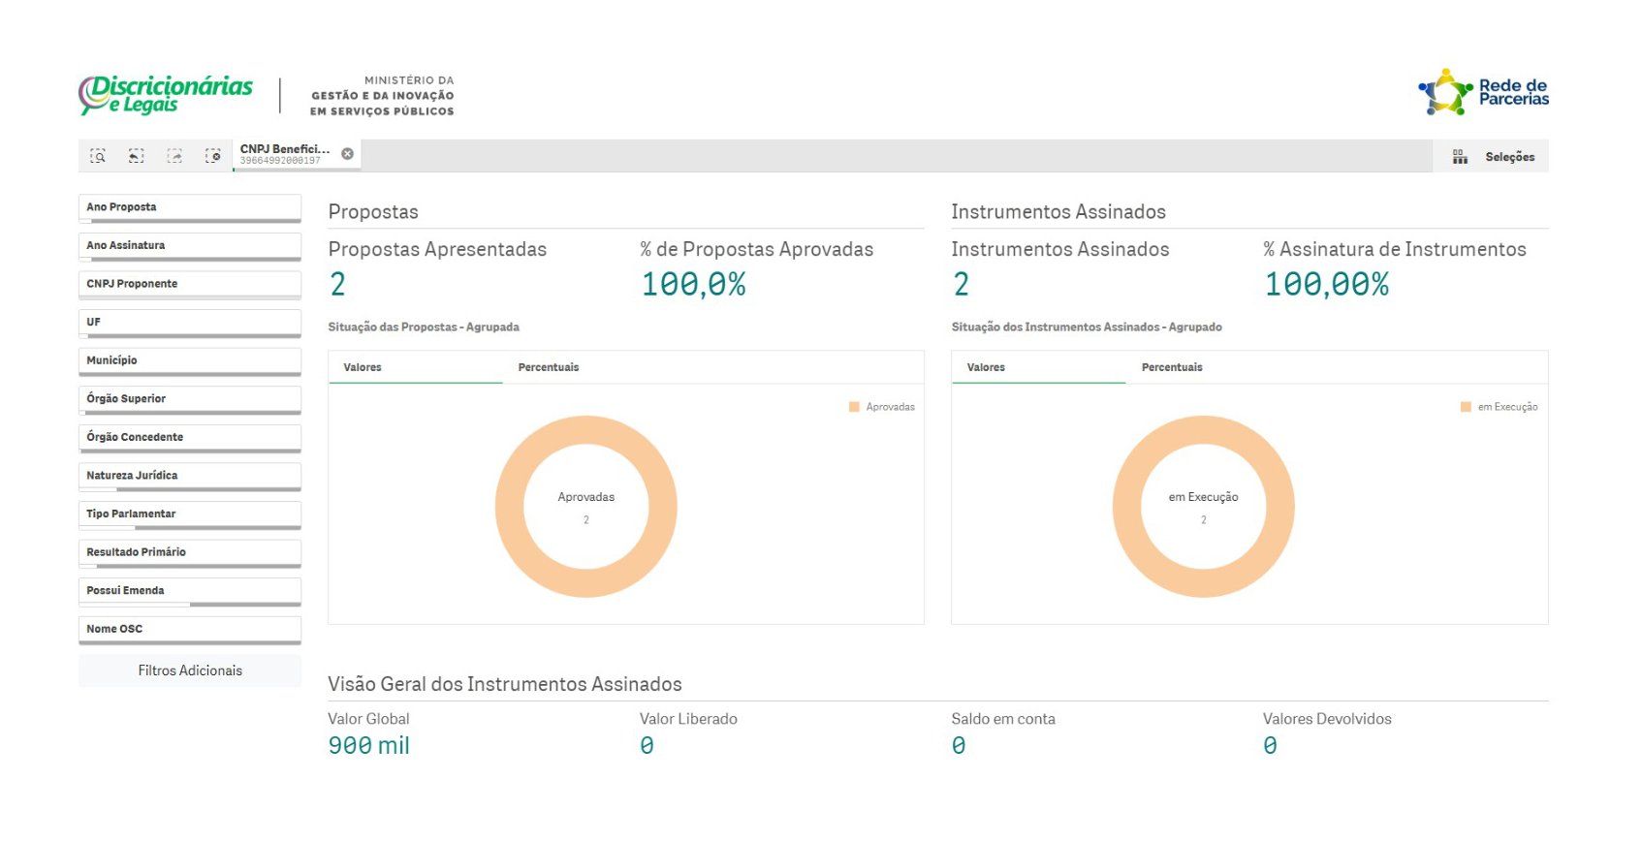Image resolution: width=1642 pixels, height=841 pixels.
Task: Open the Seleções grid icon
Action: click(x=1460, y=157)
